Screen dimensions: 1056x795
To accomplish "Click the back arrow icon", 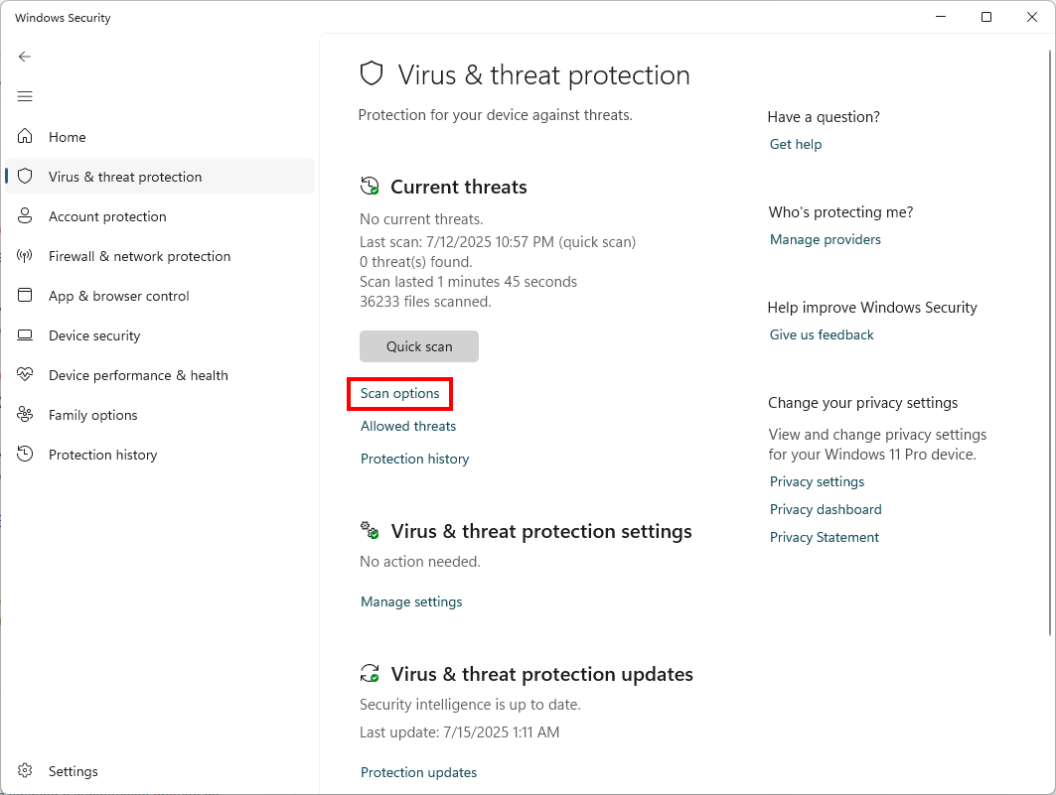I will (25, 57).
